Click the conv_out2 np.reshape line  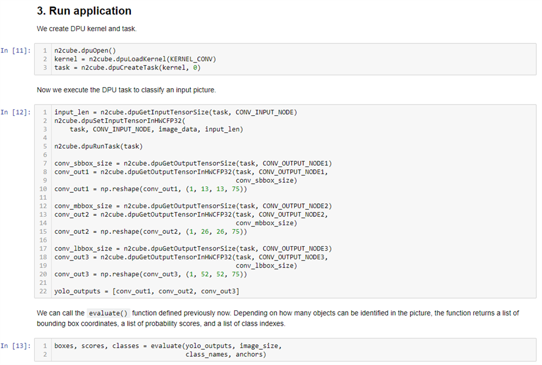(150, 232)
